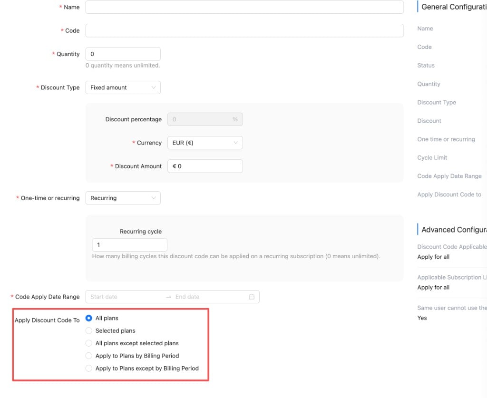
Task: Click the Code input field
Action: (x=244, y=30)
